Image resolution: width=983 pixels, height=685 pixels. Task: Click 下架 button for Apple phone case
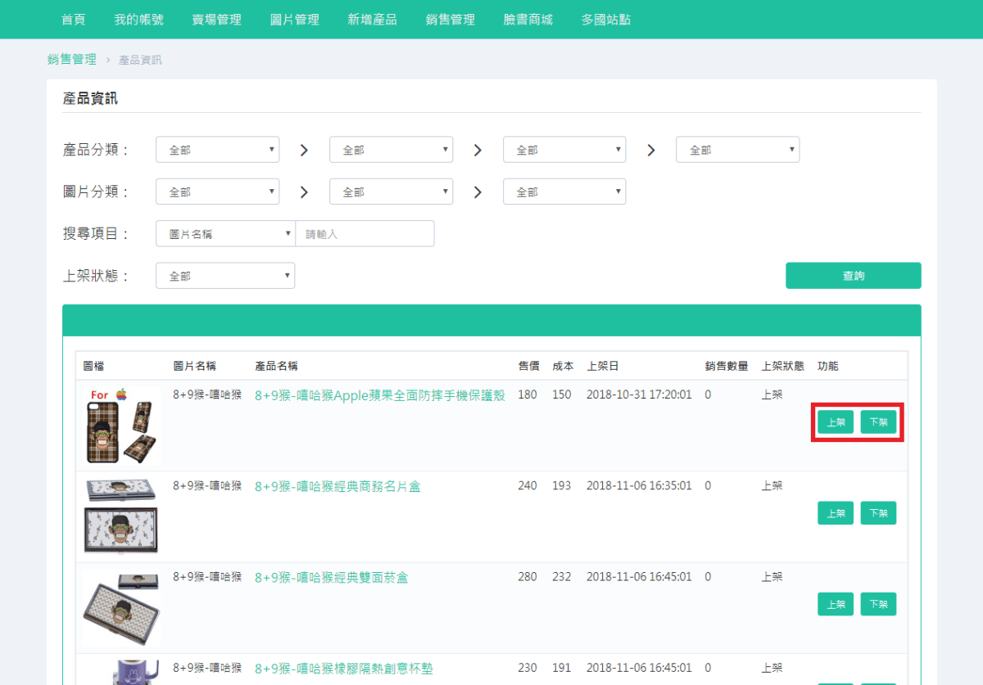click(878, 422)
